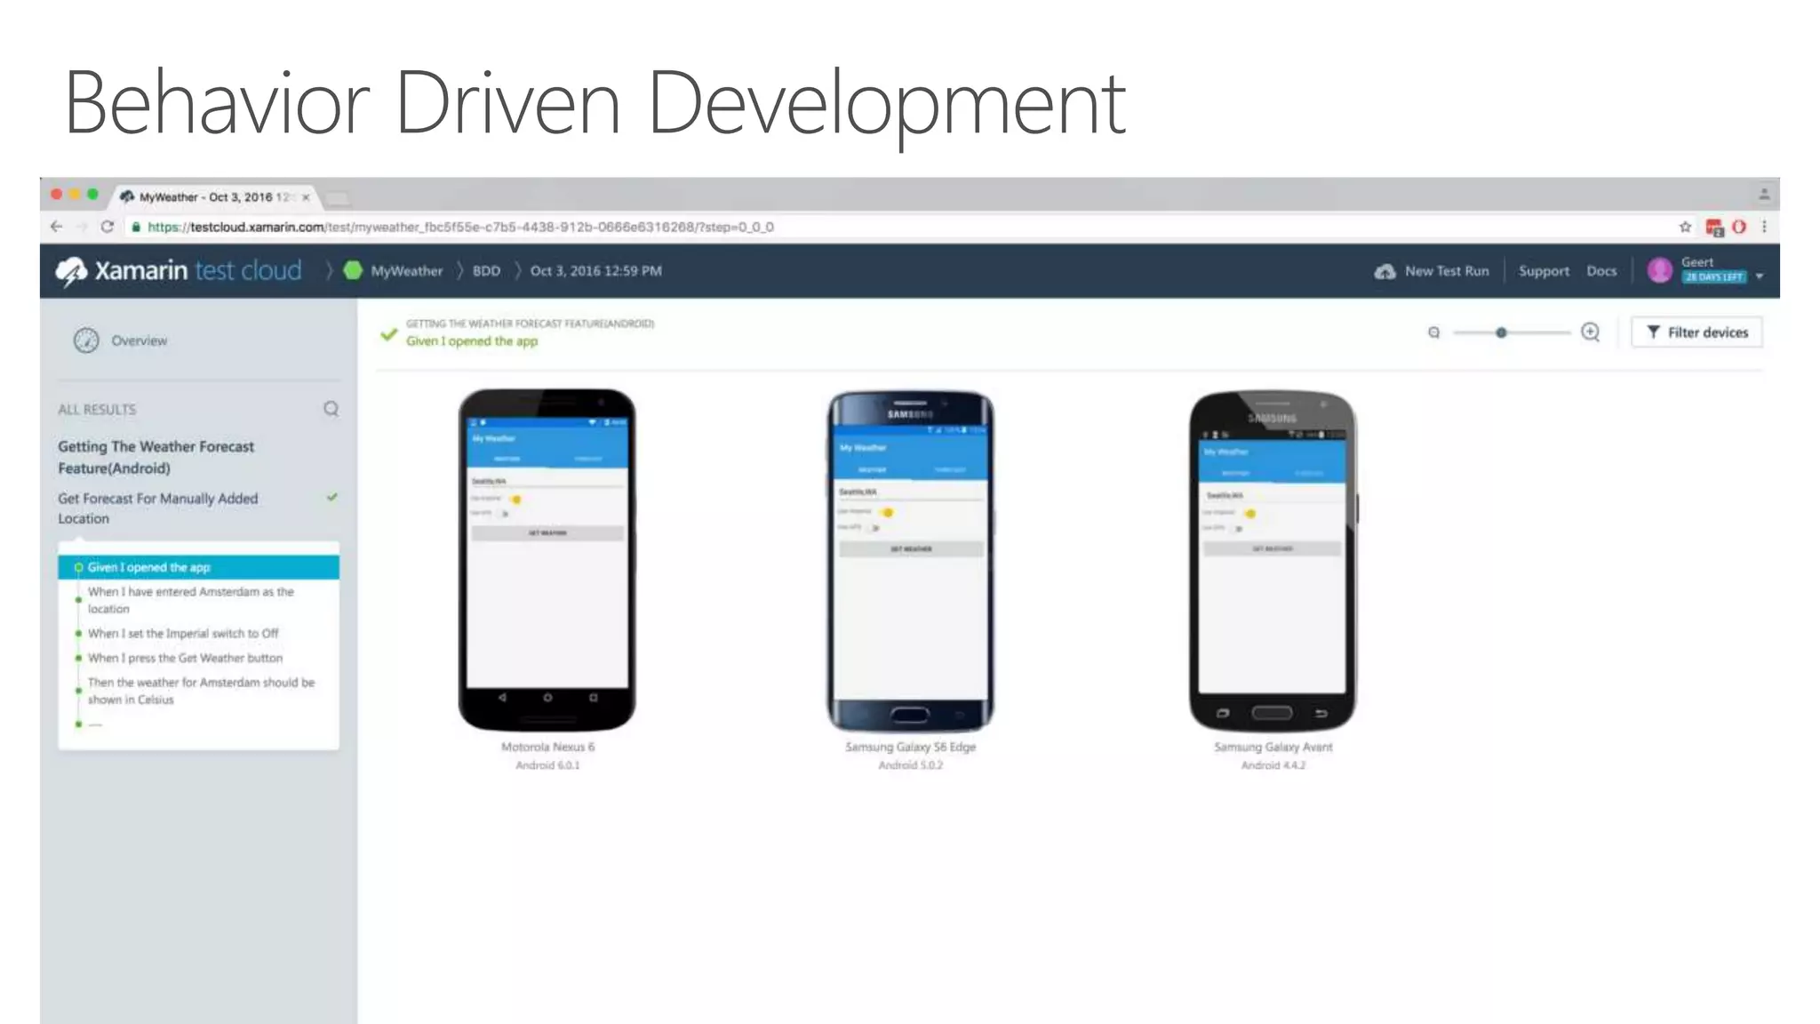Viewport: 1820px width, 1024px height.
Task: Select the 'Given I opened the app' step
Action: click(x=148, y=567)
